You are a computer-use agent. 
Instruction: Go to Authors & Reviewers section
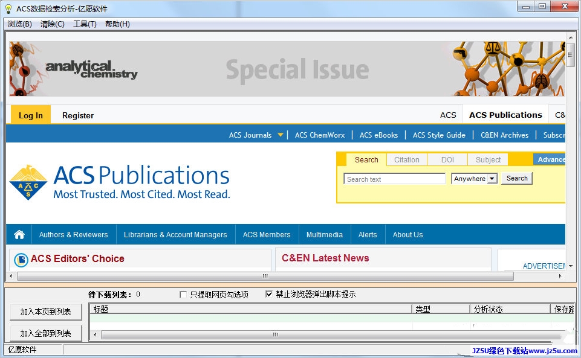tap(74, 234)
